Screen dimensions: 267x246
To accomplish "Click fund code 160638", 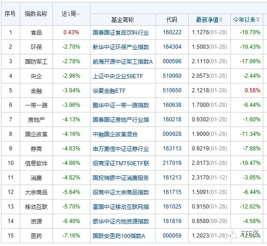I will point(172,105).
